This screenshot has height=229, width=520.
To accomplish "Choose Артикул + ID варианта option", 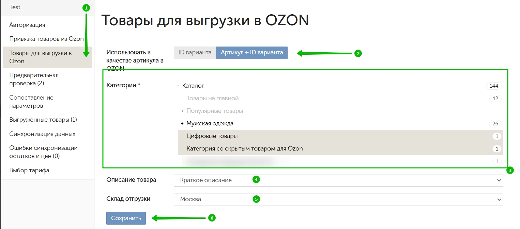I will tap(252, 53).
